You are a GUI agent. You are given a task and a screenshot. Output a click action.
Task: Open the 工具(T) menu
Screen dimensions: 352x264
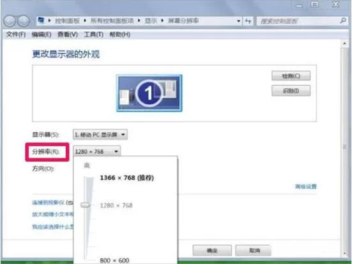[x=94, y=35]
